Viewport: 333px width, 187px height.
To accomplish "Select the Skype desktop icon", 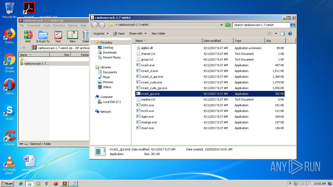I will 9,112.
